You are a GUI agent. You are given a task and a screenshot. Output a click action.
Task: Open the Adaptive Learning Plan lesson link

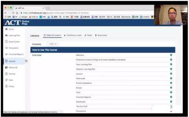pyautogui.click(x=86, y=69)
